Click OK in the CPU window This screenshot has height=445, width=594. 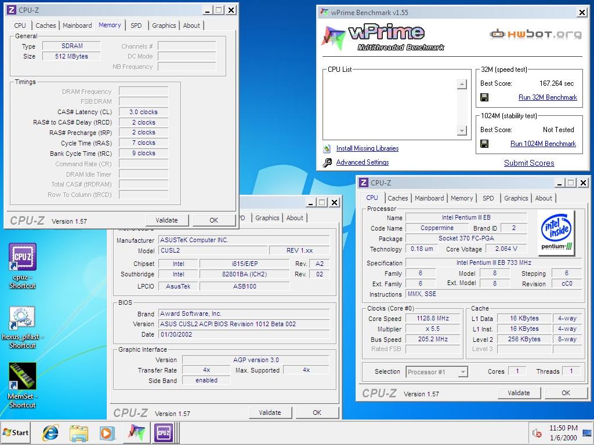566,393
